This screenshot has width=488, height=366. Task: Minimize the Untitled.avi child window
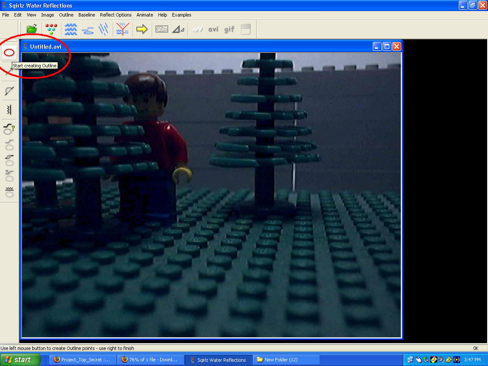[x=377, y=46]
